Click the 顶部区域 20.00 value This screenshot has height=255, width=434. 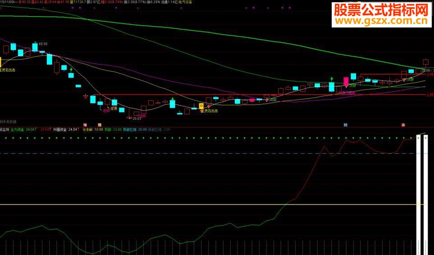coord(135,129)
